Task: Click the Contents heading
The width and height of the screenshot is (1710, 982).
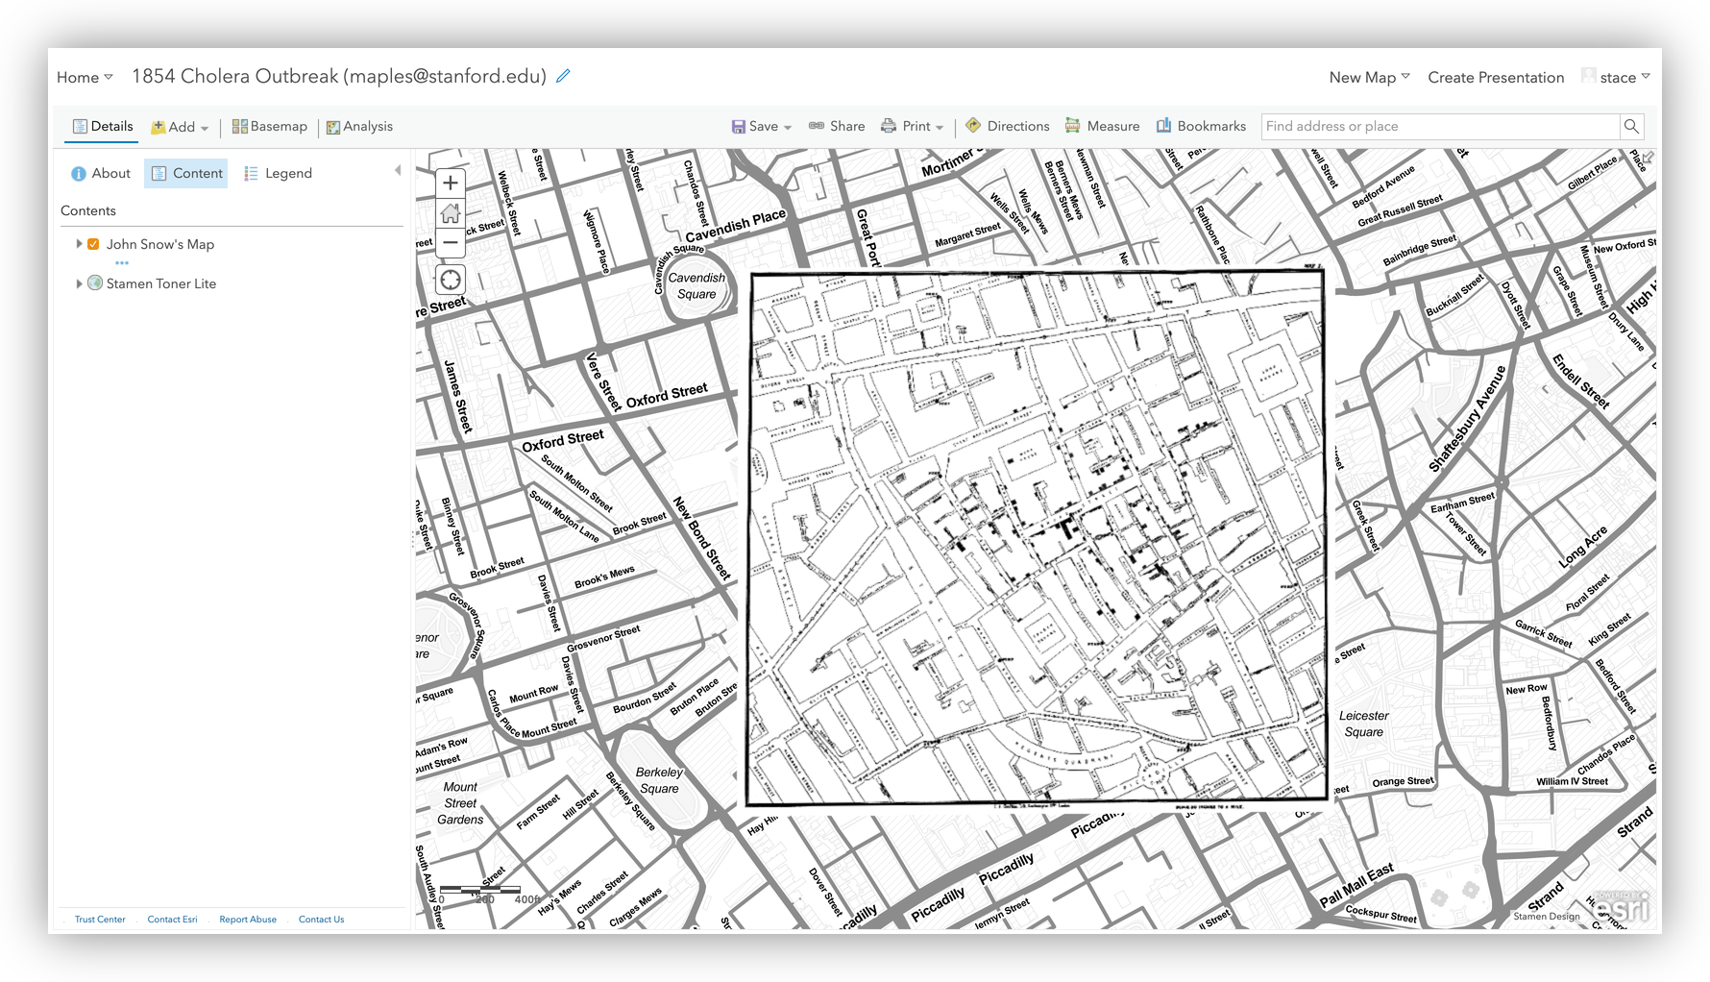Action: click(x=88, y=210)
